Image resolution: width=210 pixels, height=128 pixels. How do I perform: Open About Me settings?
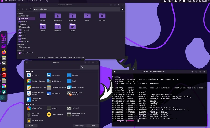33,75
